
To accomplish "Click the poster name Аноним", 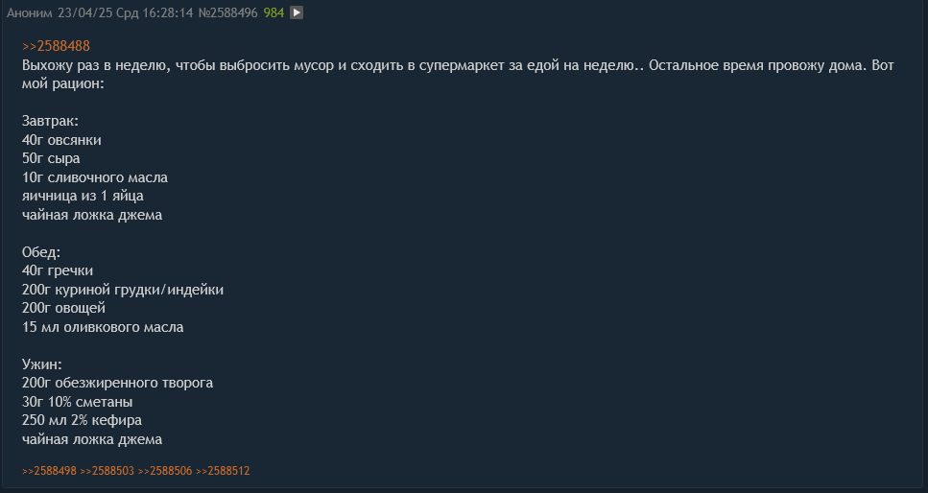I will pyautogui.click(x=30, y=12).
